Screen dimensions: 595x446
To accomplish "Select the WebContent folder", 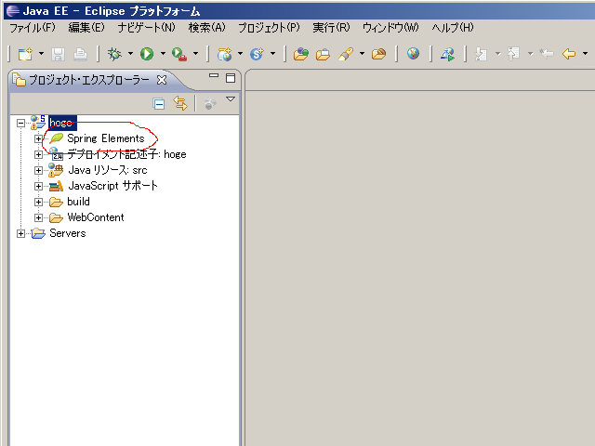I will [x=96, y=217].
